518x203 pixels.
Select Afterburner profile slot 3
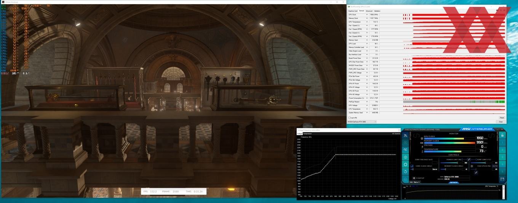point(502,157)
